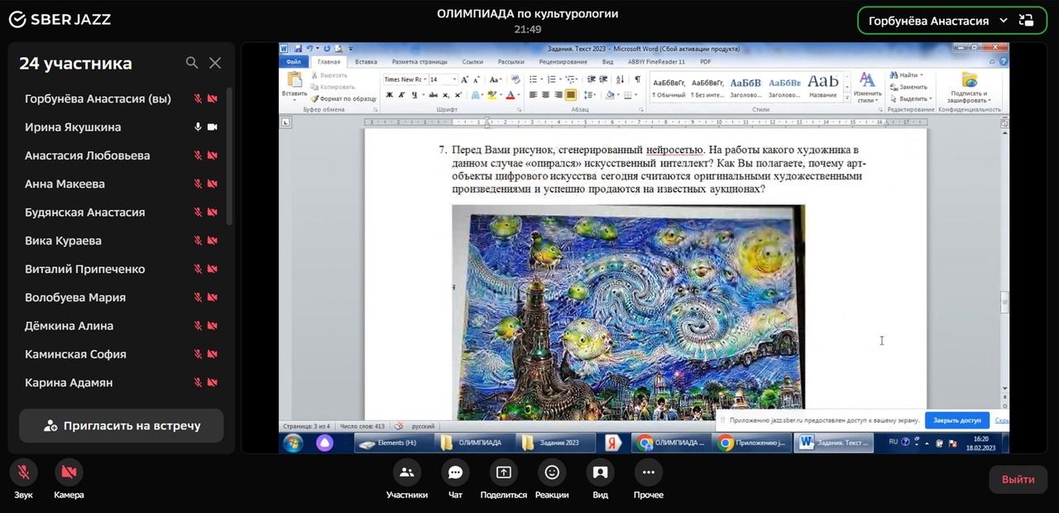Select participant Будянская Анастасия in the list
Image resolution: width=1059 pixels, height=513 pixels.
point(84,213)
